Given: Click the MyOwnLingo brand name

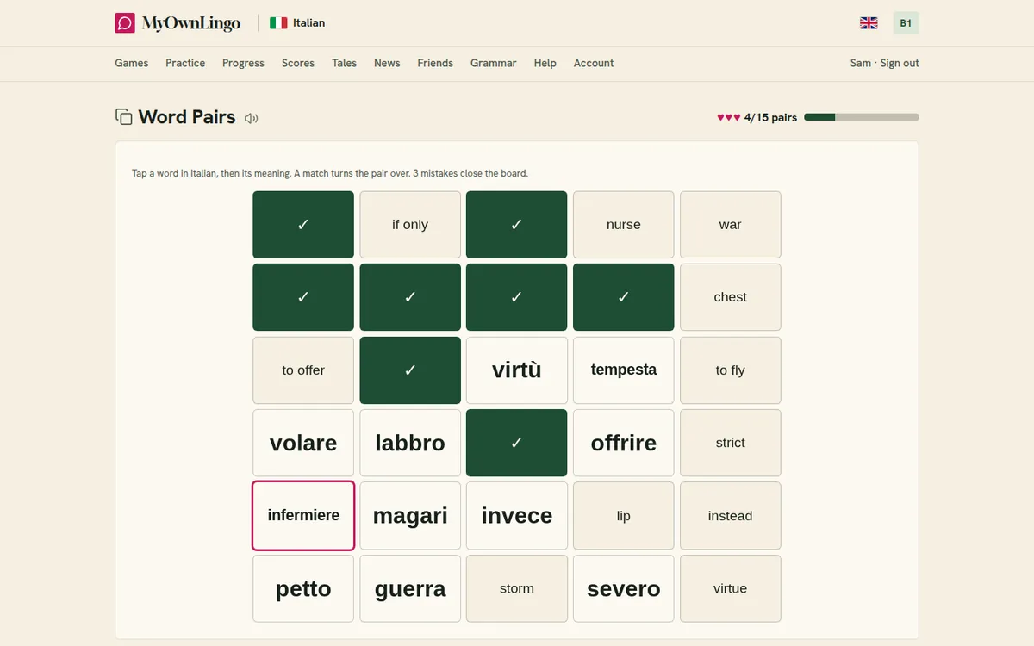Looking at the screenshot, I should [x=191, y=23].
